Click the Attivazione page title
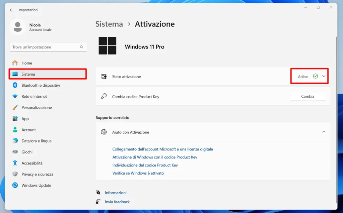The height and width of the screenshot is (213, 343). click(155, 24)
